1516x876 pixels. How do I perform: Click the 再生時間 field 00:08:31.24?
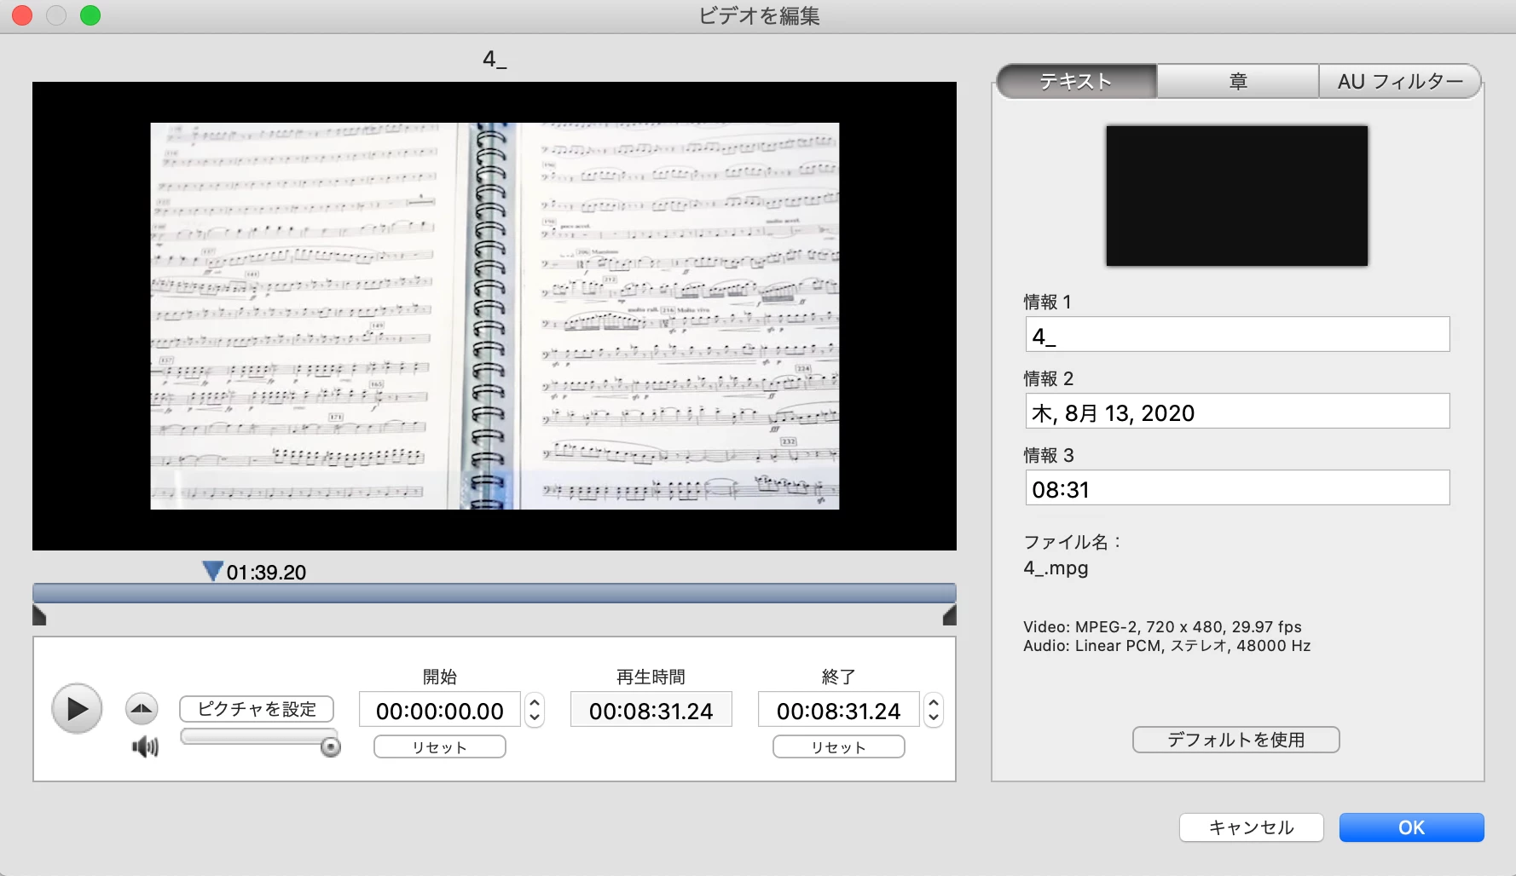(x=651, y=710)
